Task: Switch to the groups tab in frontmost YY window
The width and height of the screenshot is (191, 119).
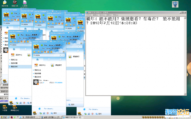Action: (60, 59)
